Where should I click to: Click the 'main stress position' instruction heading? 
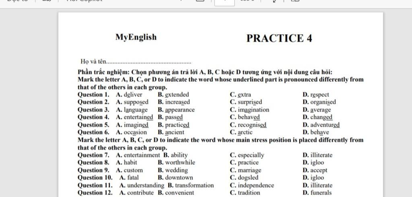coord(220,143)
